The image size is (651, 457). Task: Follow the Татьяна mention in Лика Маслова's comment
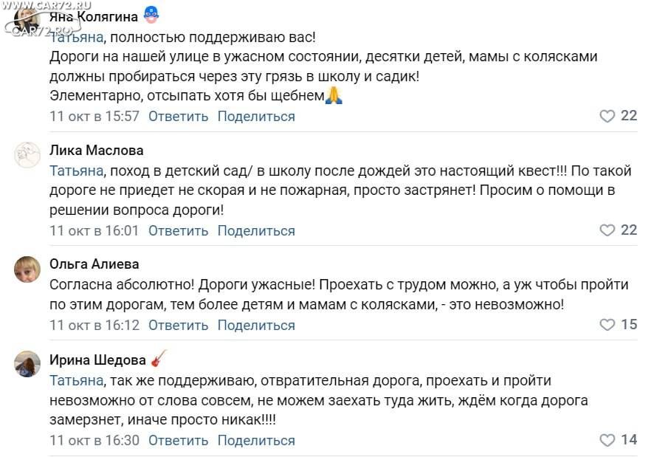(x=77, y=171)
